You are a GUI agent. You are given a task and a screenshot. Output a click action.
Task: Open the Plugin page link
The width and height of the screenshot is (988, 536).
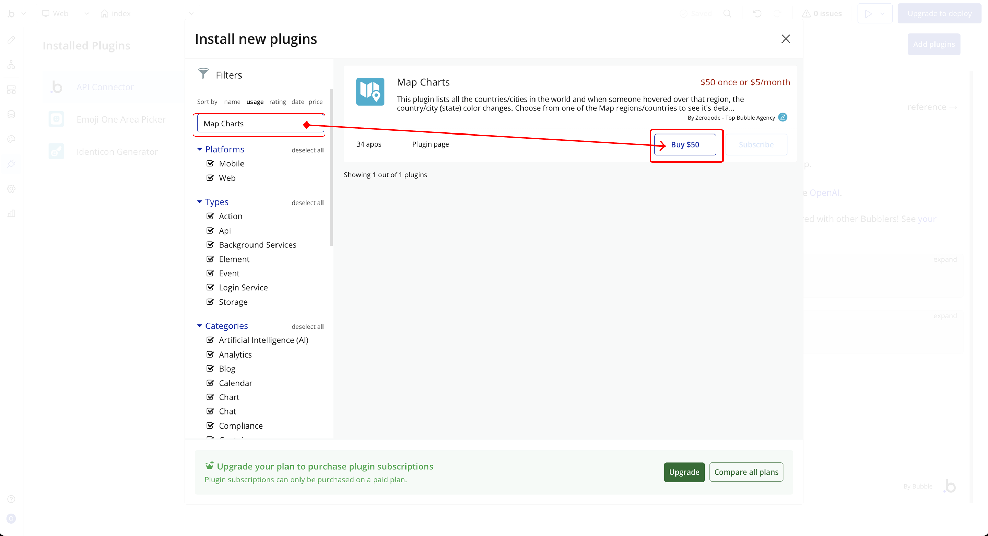click(x=430, y=144)
